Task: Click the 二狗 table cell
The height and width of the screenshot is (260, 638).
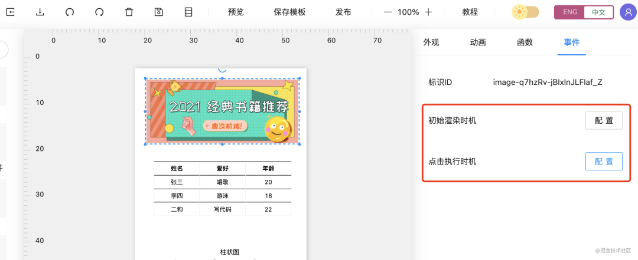Action: point(177,209)
